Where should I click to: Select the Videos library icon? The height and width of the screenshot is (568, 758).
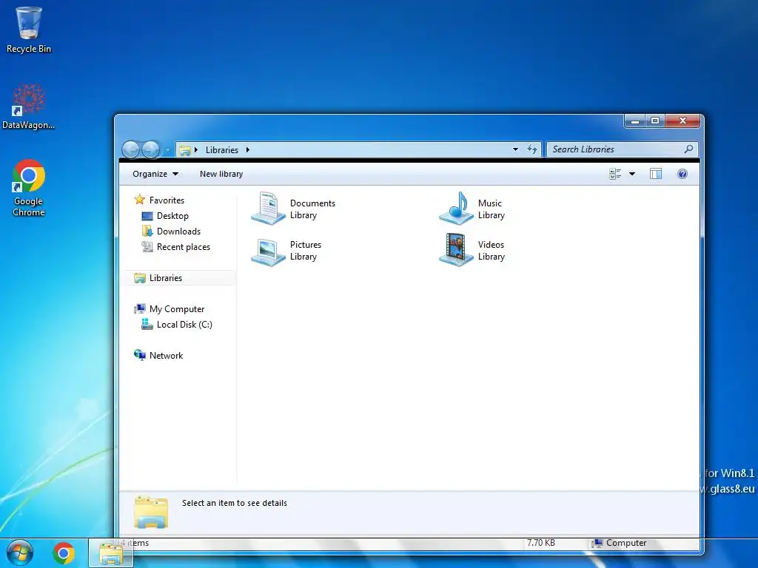point(456,250)
